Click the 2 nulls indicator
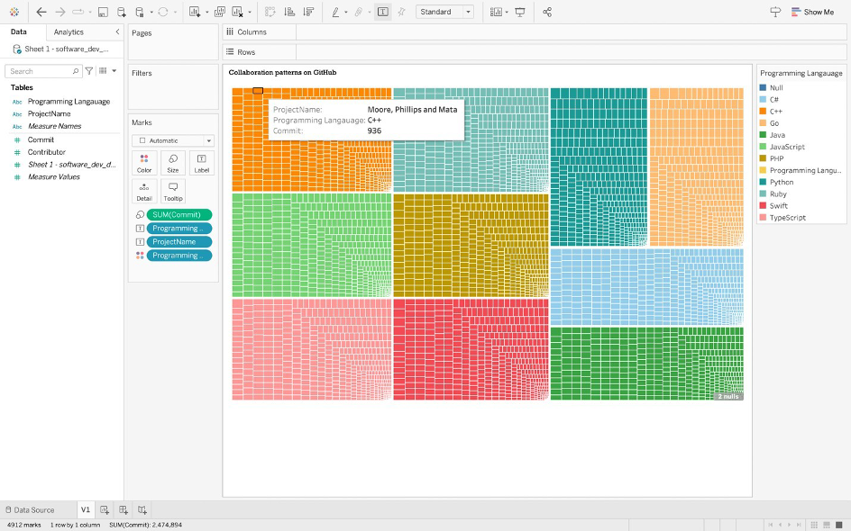The width and height of the screenshot is (851, 531). pyautogui.click(x=728, y=397)
